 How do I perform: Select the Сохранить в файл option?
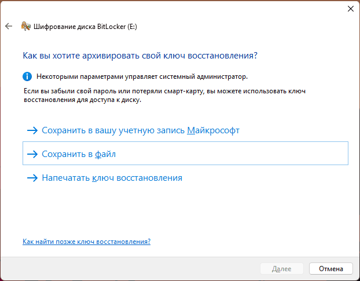click(185, 154)
